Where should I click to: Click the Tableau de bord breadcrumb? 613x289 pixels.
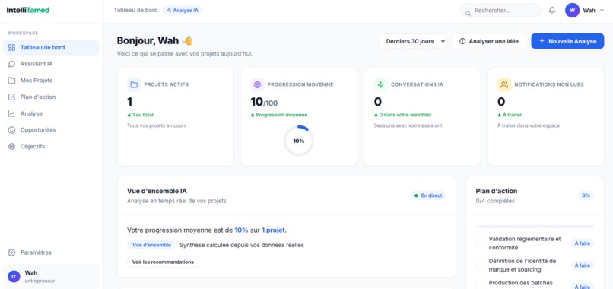coord(135,10)
